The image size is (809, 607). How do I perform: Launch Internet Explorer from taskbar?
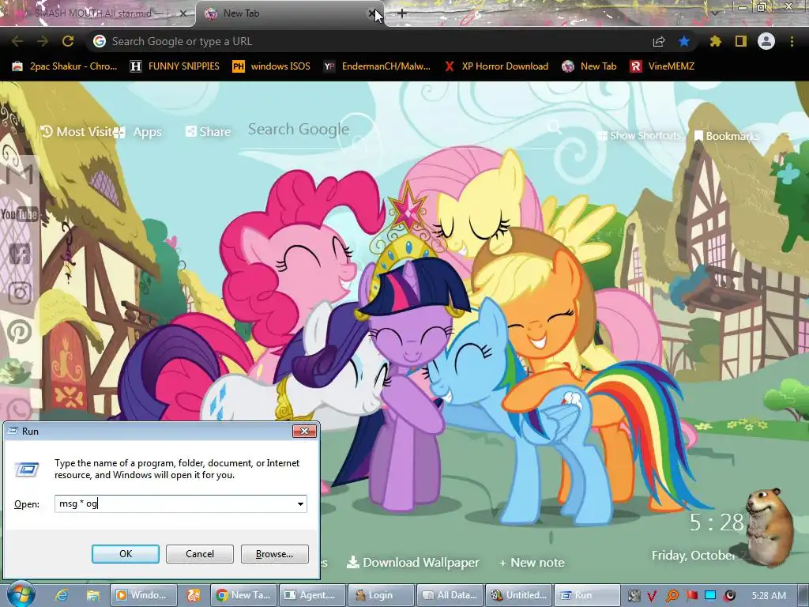click(x=62, y=595)
